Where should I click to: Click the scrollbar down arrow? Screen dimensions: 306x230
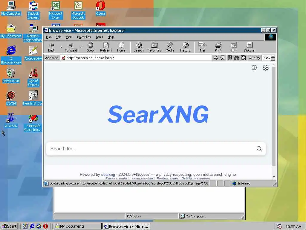pyautogui.click(x=274, y=177)
